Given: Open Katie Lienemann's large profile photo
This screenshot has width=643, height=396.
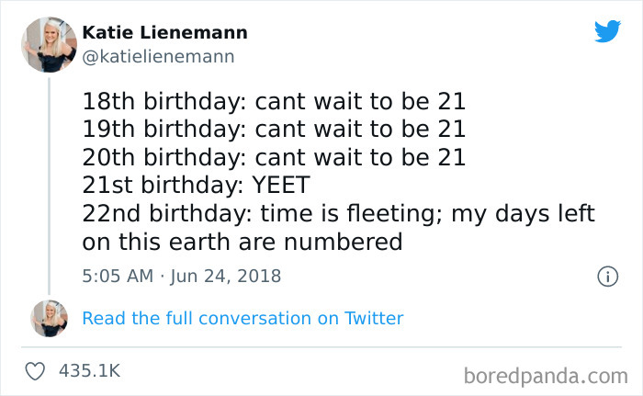Looking at the screenshot, I should 49,44.
